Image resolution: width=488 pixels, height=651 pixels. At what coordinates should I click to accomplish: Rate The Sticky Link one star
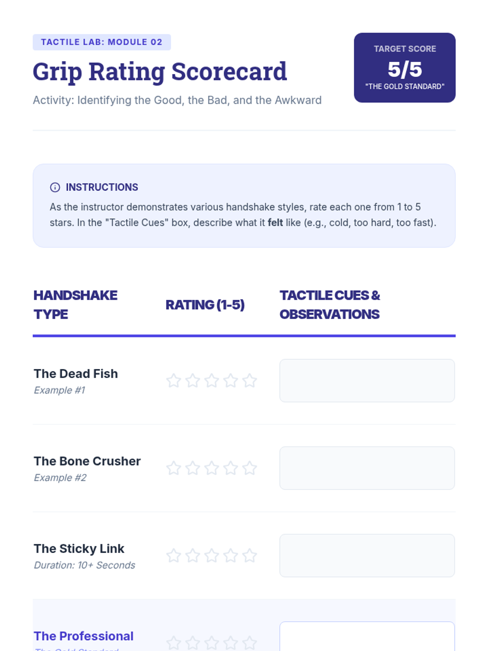[174, 556]
